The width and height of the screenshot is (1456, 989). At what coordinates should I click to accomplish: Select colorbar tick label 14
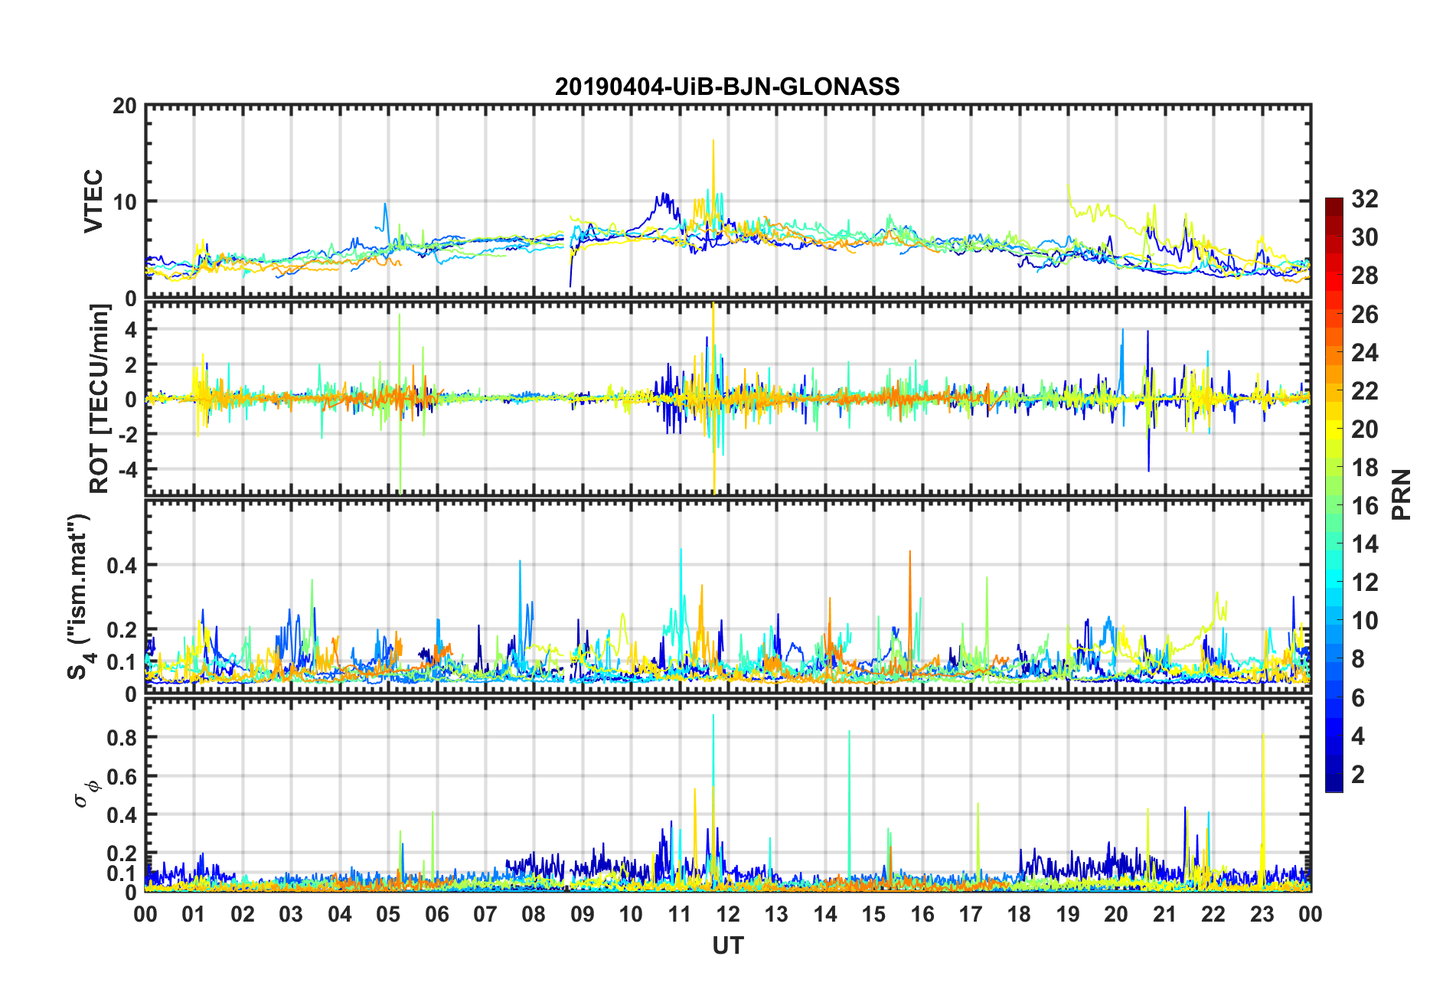pyautogui.click(x=1364, y=544)
